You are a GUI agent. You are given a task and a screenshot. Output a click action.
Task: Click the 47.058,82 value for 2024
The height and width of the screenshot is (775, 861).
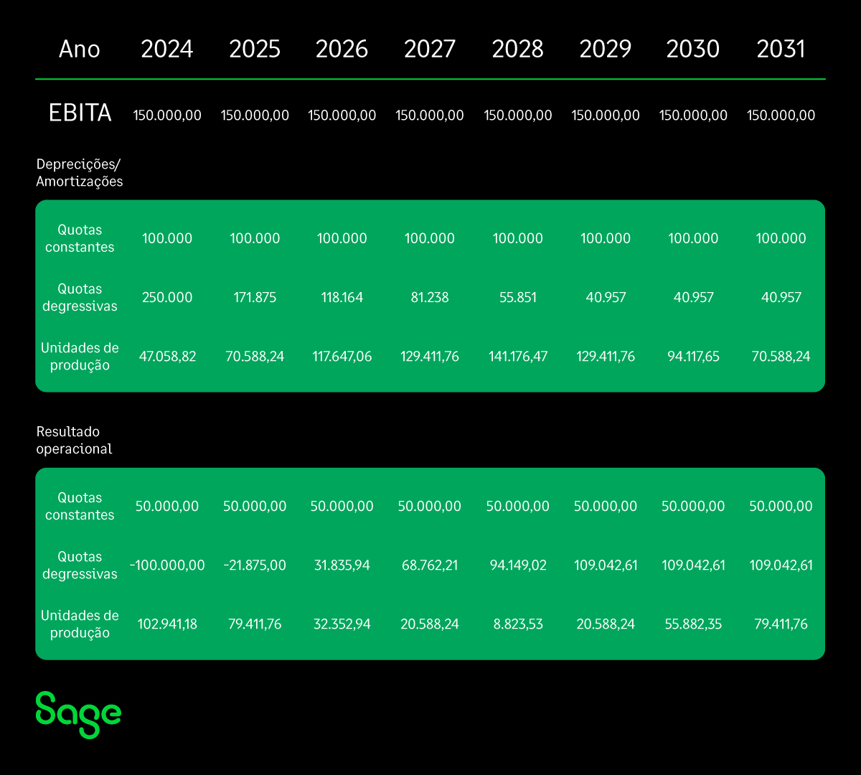167,356
